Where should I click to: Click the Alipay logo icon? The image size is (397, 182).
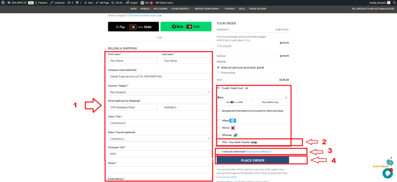(x=233, y=121)
